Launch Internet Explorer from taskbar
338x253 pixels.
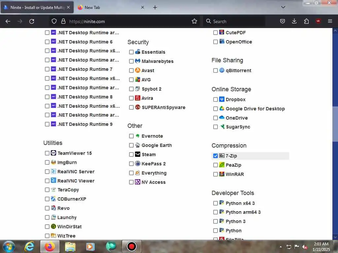[29, 246]
